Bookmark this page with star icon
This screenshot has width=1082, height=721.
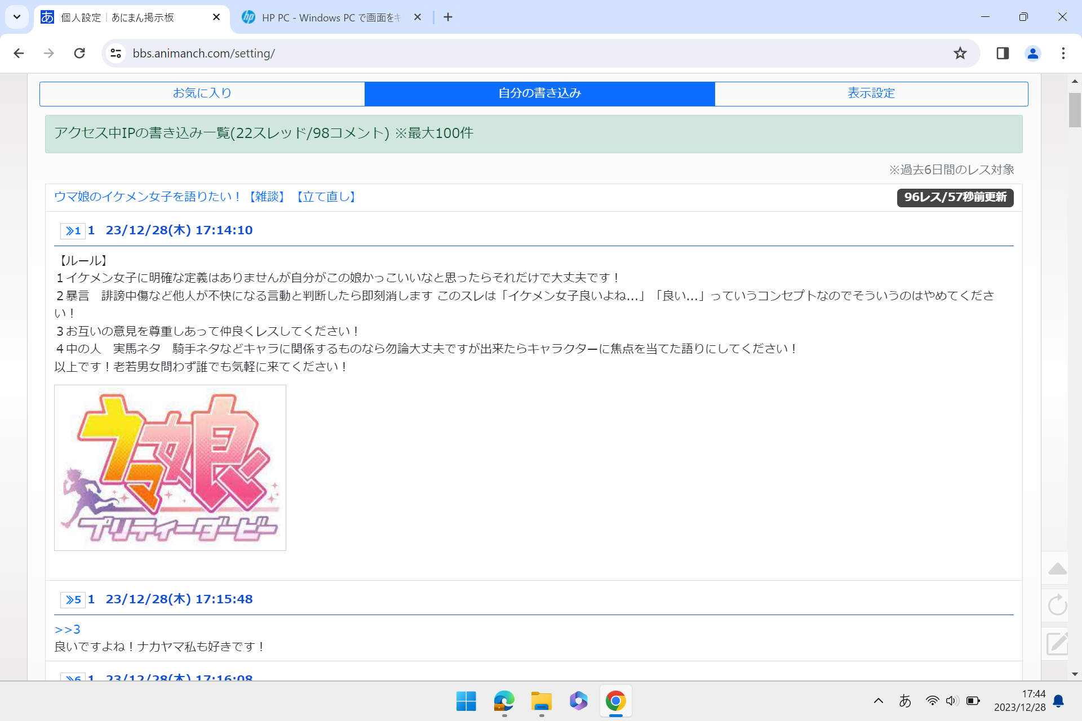pos(960,54)
